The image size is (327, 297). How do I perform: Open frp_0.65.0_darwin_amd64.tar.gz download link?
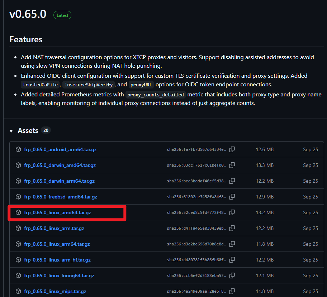click(x=60, y=165)
